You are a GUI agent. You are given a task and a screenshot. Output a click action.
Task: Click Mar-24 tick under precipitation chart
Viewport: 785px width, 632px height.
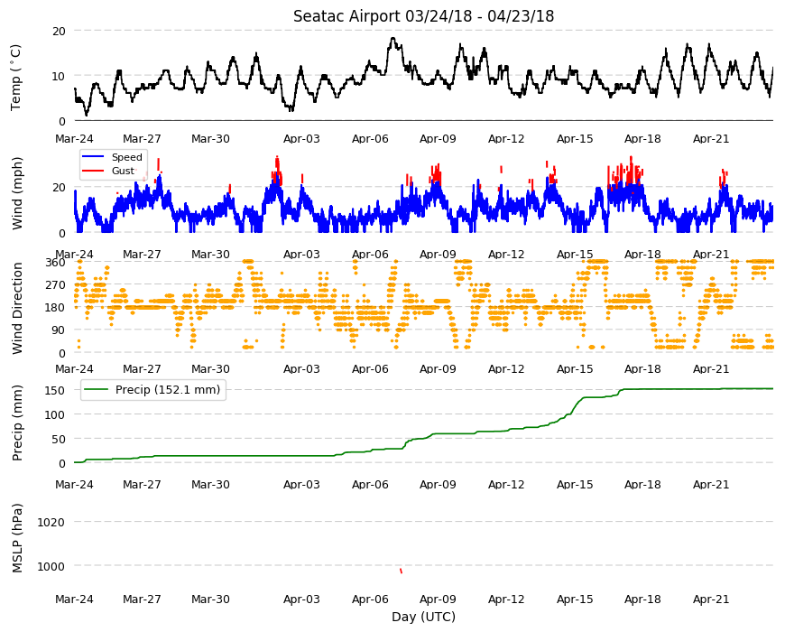click(x=74, y=484)
